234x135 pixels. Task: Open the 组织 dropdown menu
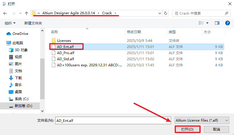click(x=10, y=23)
